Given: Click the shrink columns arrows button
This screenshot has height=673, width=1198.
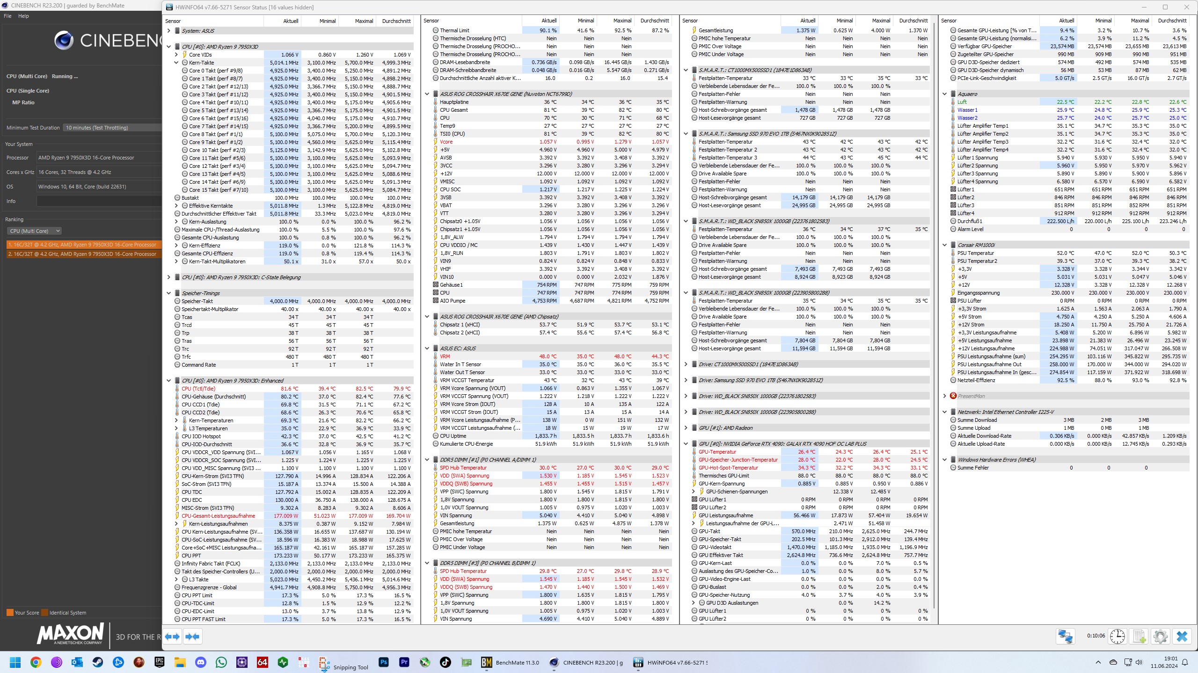Looking at the screenshot, I should 192,637.
